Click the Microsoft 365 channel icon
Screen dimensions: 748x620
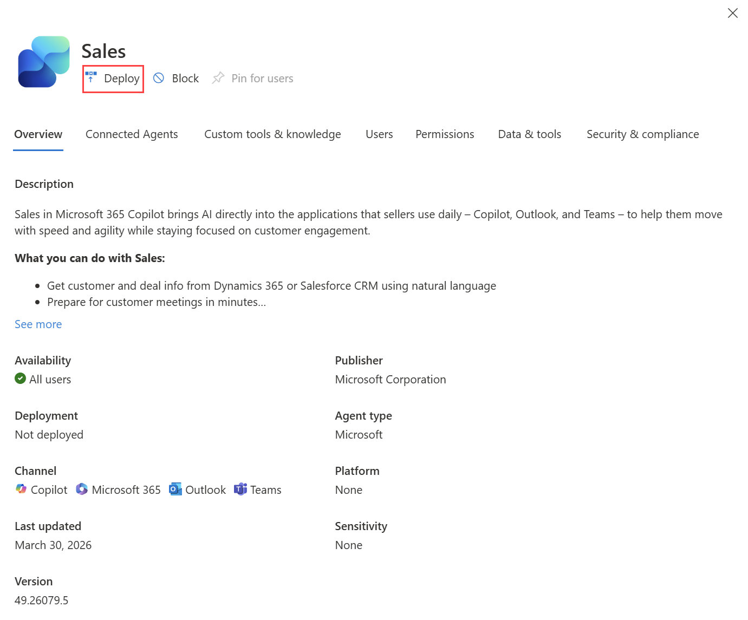click(82, 489)
